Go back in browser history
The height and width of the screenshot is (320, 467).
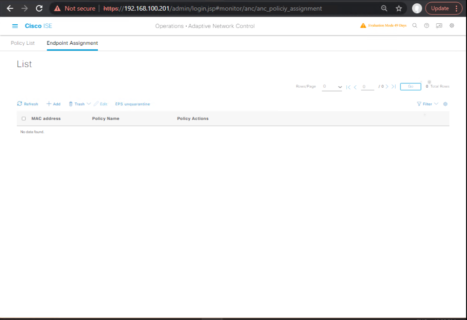point(10,8)
